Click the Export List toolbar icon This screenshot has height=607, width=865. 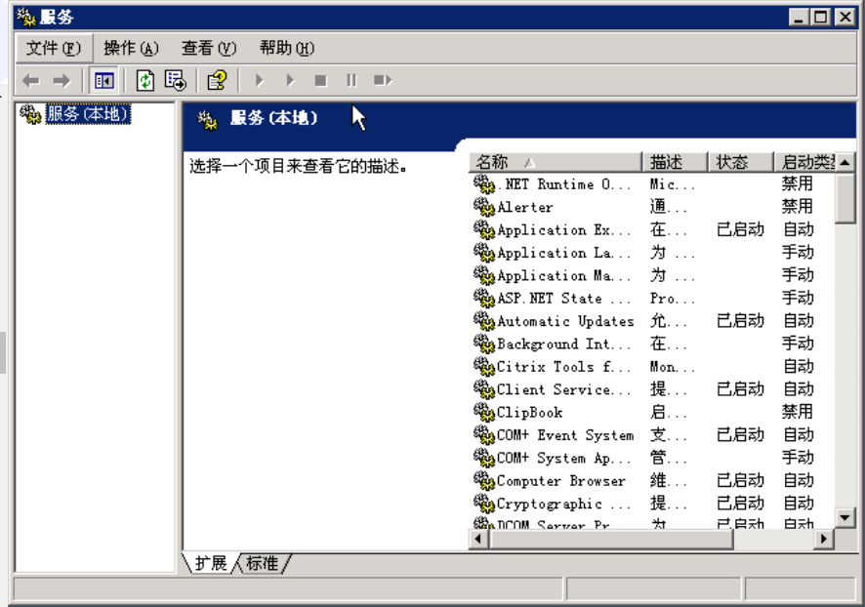pyautogui.click(x=176, y=81)
